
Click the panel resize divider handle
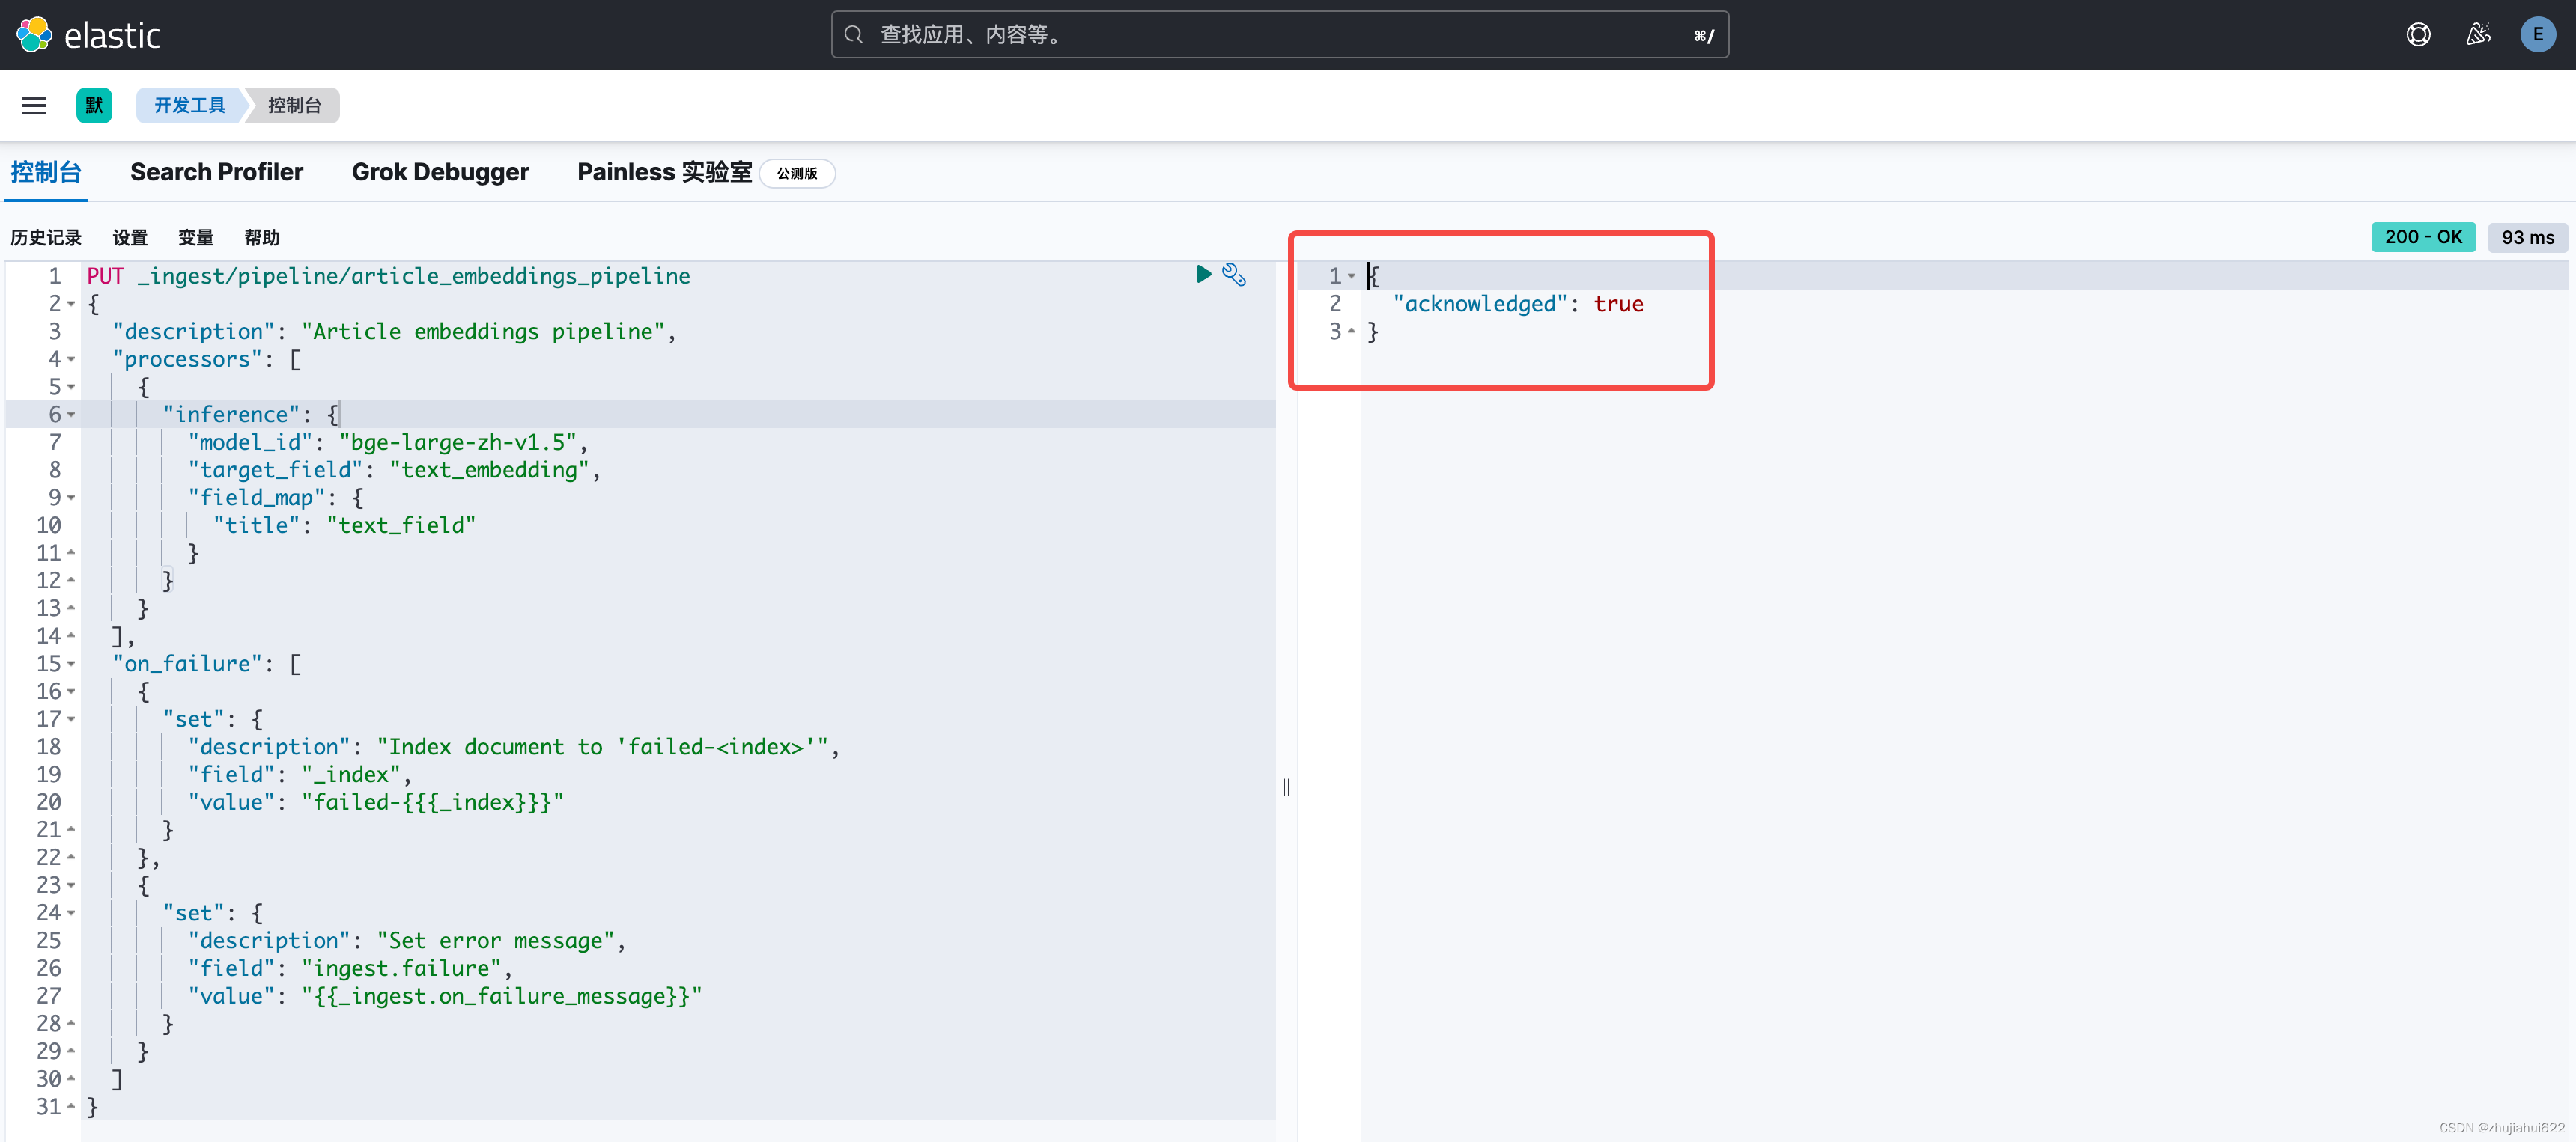(x=1286, y=787)
